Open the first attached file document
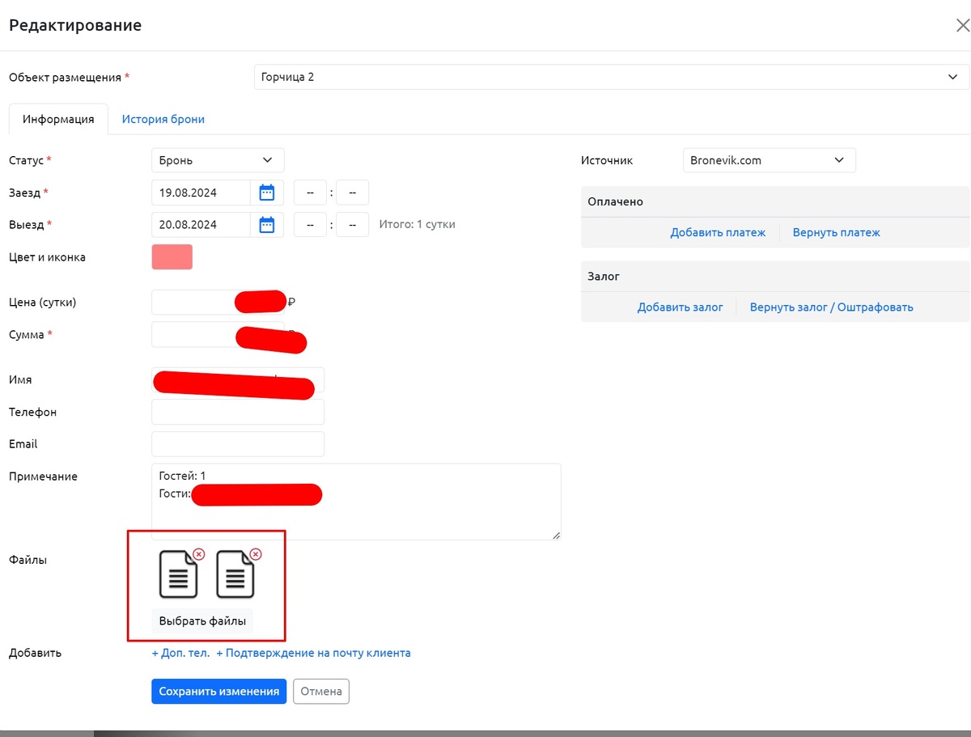 (179, 574)
